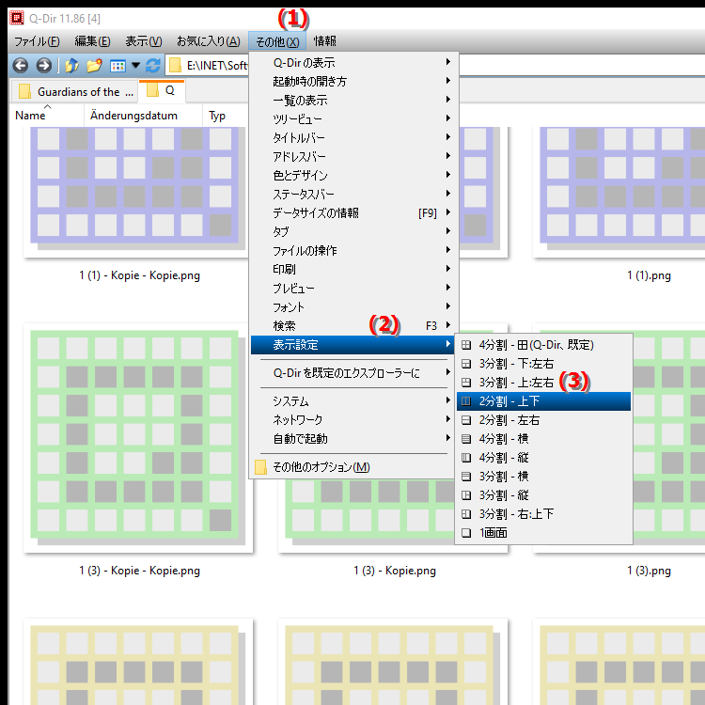Click the Forward navigation arrow icon

[x=43, y=66]
